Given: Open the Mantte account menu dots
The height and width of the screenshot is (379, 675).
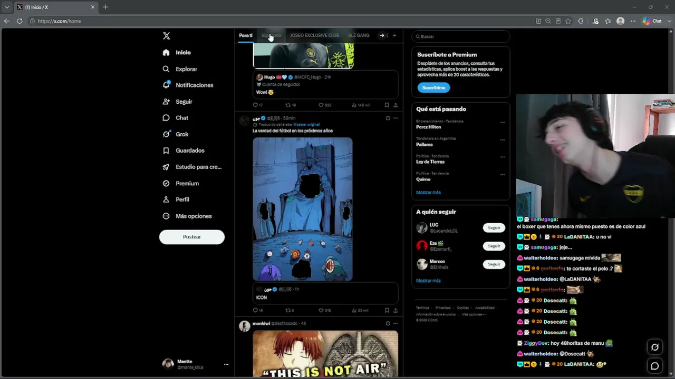Looking at the screenshot, I should [226, 364].
